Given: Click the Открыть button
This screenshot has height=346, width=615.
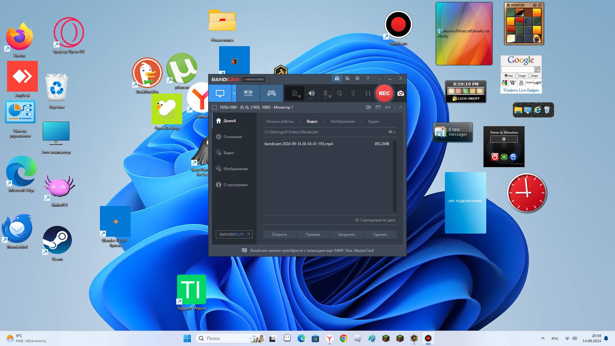Looking at the screenshot, I should click(279, 235).
